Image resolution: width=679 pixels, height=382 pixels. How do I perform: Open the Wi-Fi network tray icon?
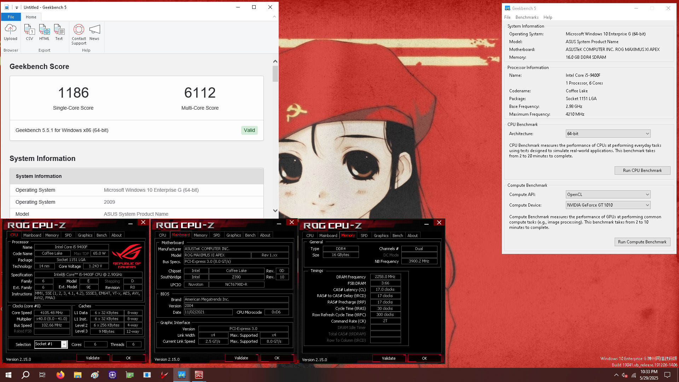tap(634, 375)
